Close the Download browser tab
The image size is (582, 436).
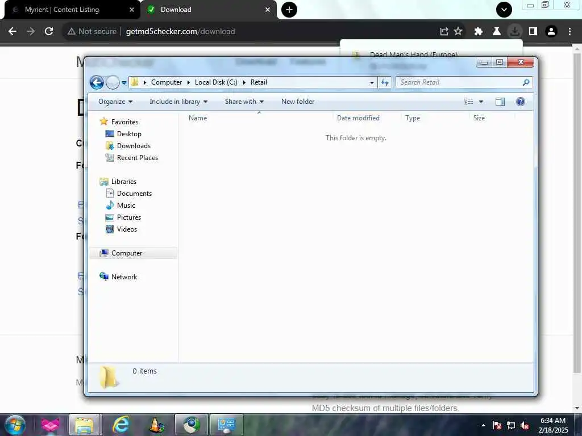(x=268, y=10)
